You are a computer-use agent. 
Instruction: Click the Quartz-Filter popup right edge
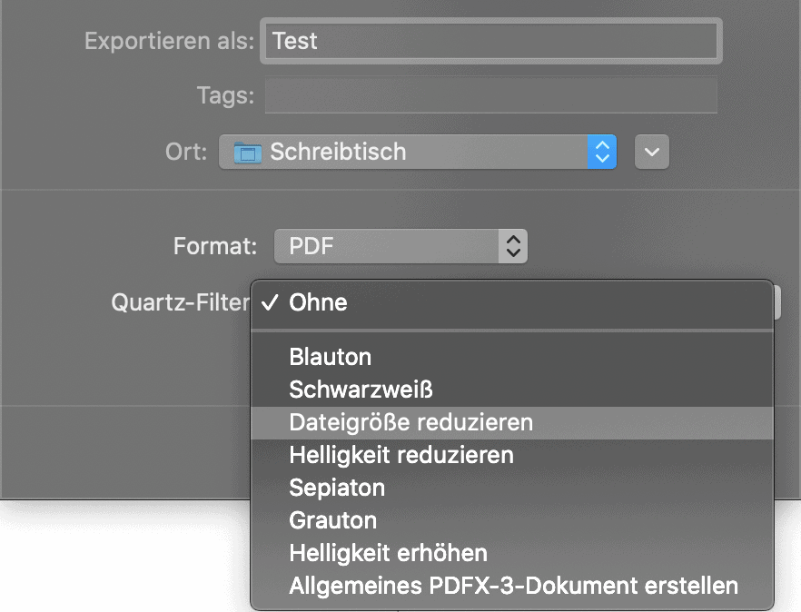776,302
